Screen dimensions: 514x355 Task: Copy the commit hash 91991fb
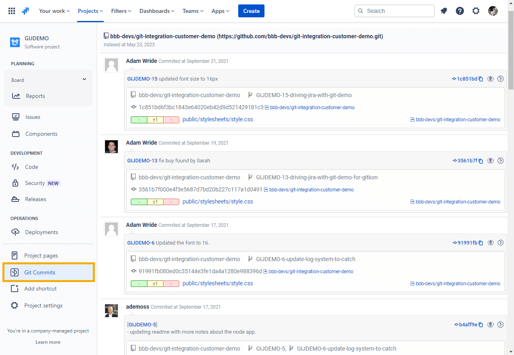[x=481, y=243]
